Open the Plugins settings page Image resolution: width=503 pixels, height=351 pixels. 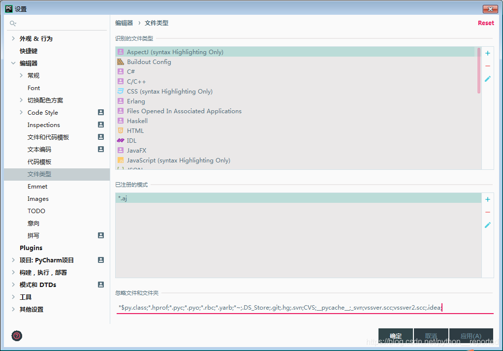[x=31, y=248]
